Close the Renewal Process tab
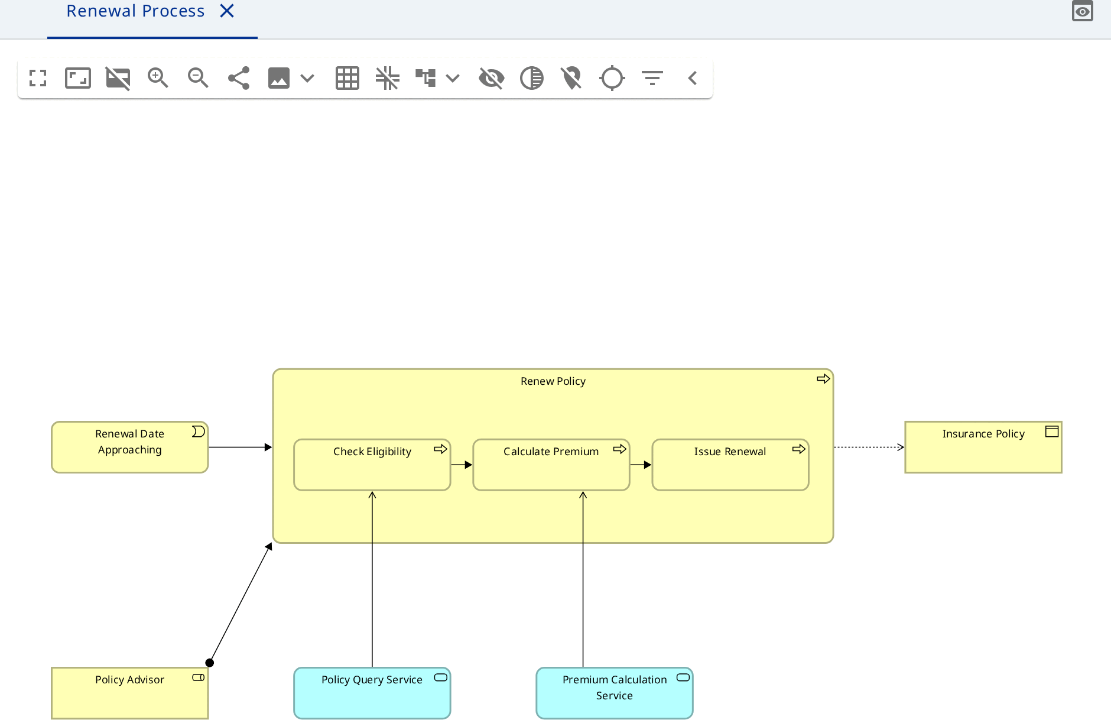 pos(227,11)
